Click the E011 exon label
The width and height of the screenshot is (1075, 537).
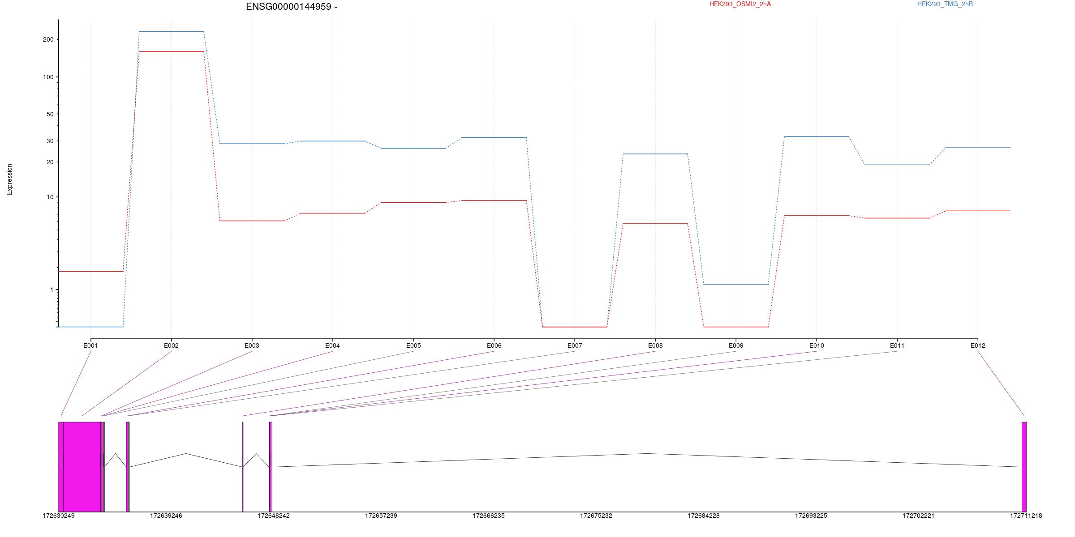pyautogui.click(x=897, y=345)
